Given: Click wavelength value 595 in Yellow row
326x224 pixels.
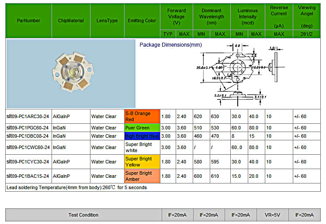Looking at the screenshot, I should tap(215, 162).
